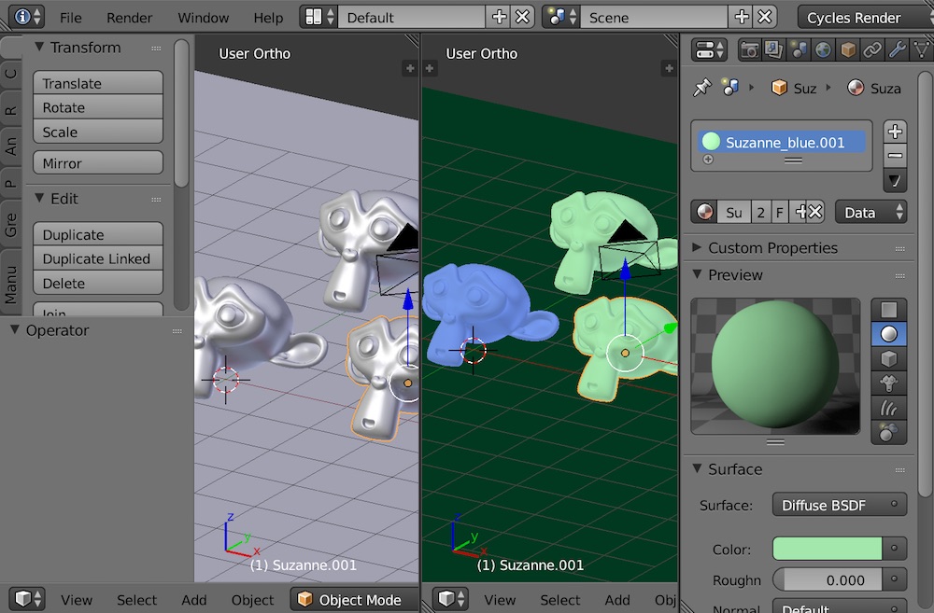Browse materials with the sphere icon
This screenshot has height=613, width=934.
point(704,213)
